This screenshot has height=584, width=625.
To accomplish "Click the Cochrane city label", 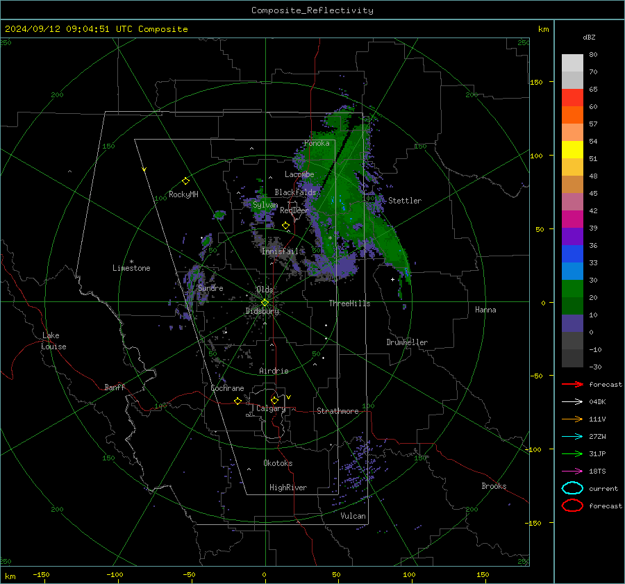I will [x=227, y=388].
